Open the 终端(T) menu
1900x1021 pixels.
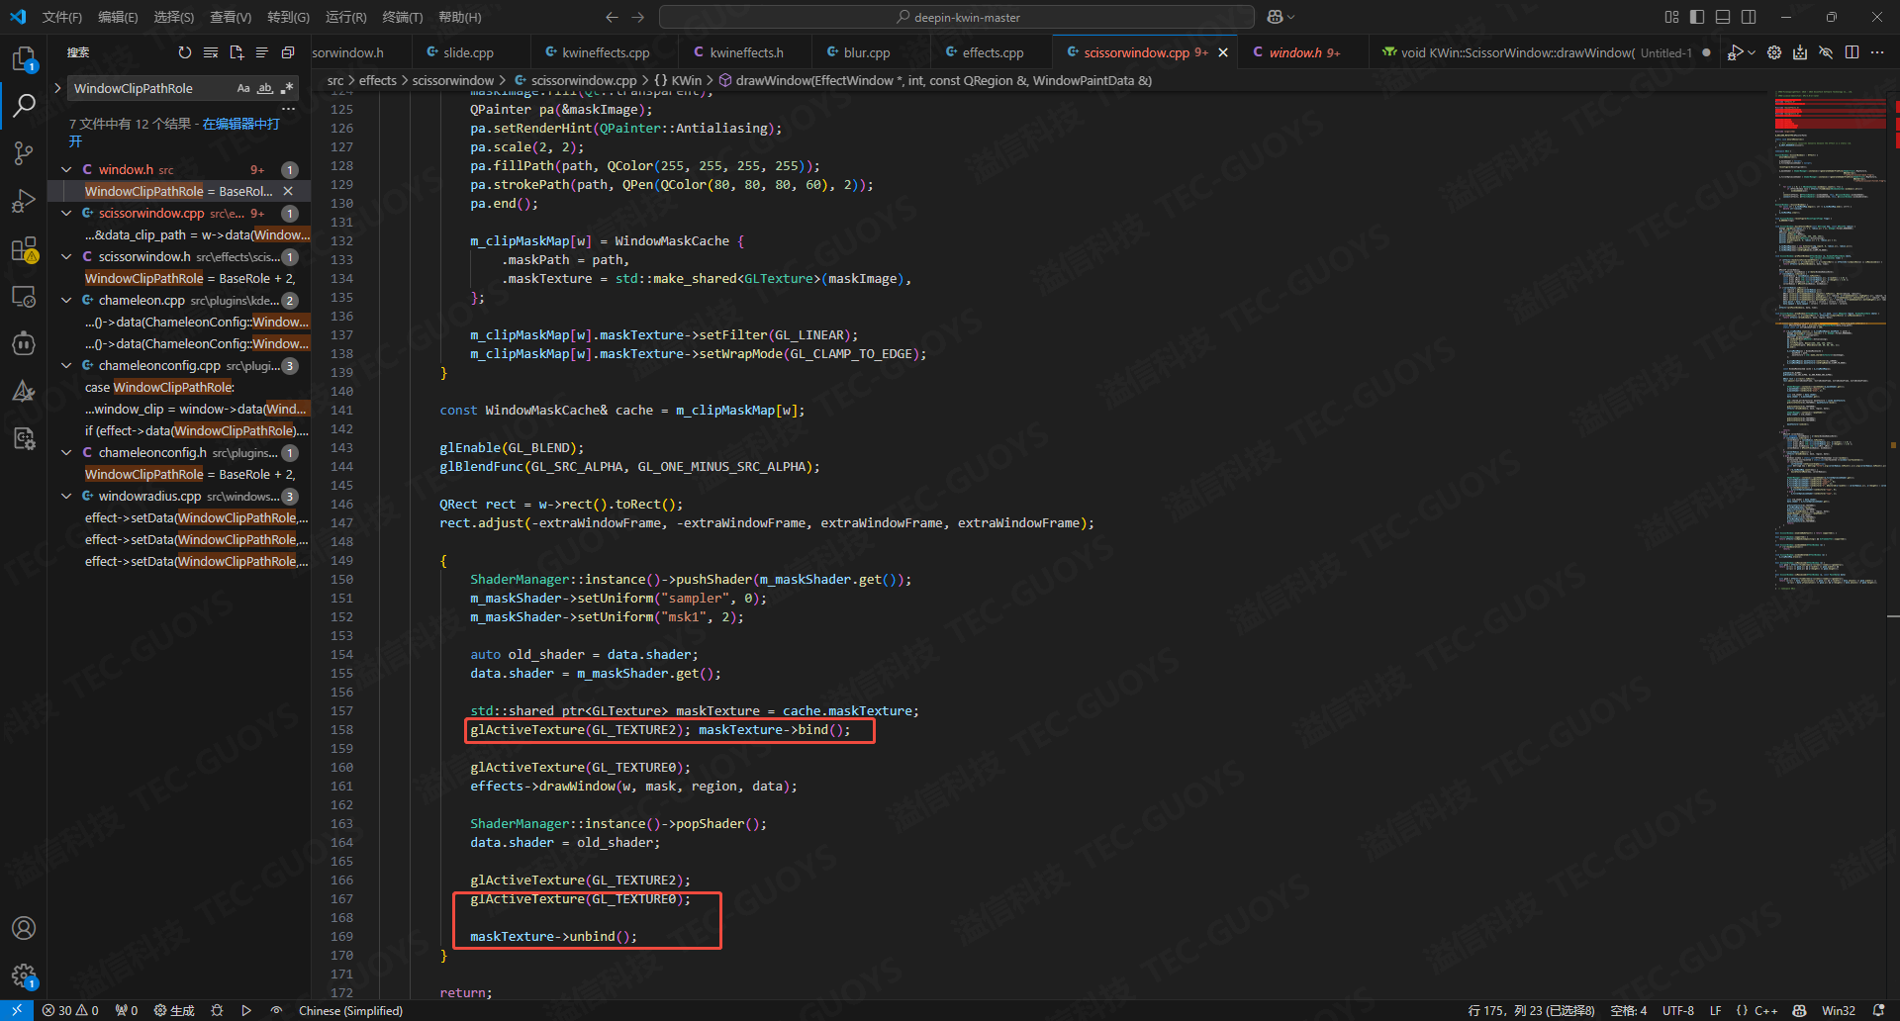(402, 17)
